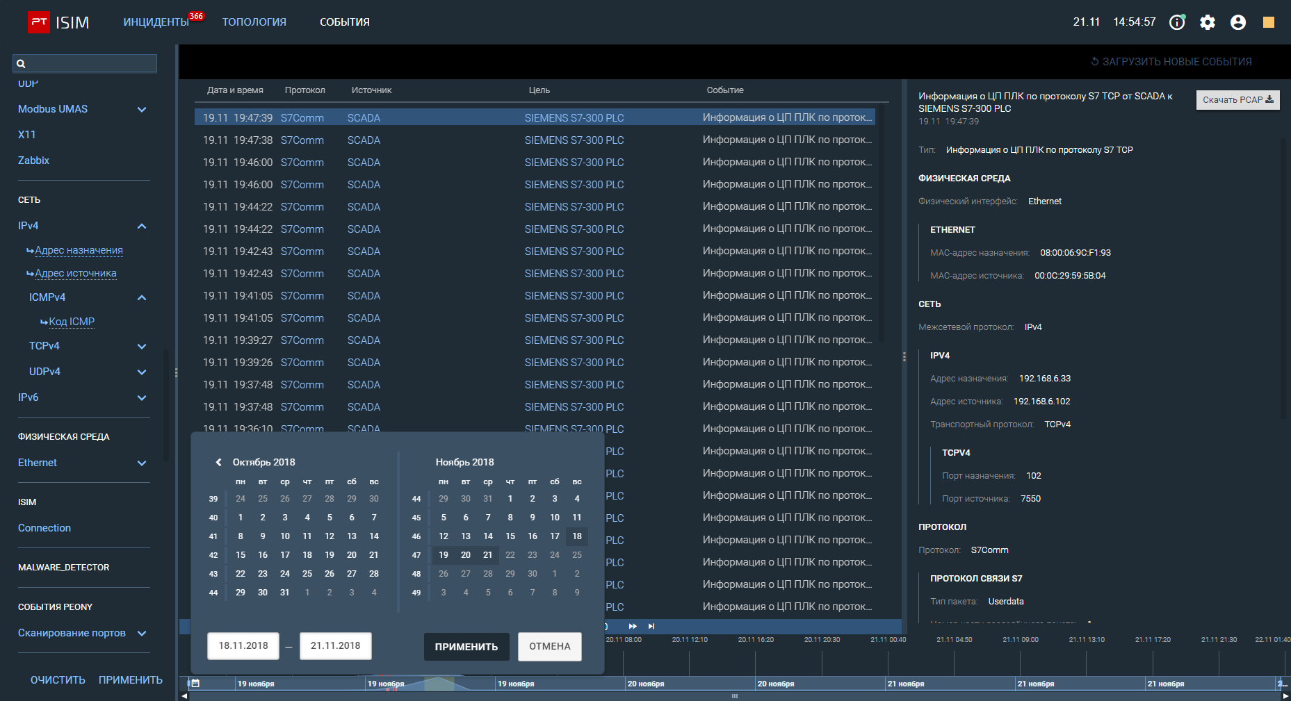Download the capture with Скачать PCAP
This screenshot has width=1291, height=701.
(1237, 100)
